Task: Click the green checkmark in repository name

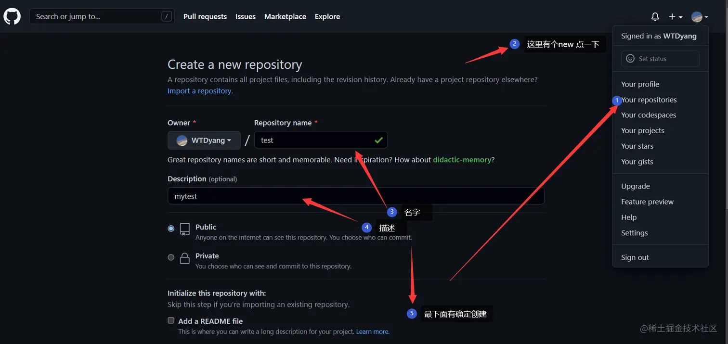Action: click(x=378, y=140)
